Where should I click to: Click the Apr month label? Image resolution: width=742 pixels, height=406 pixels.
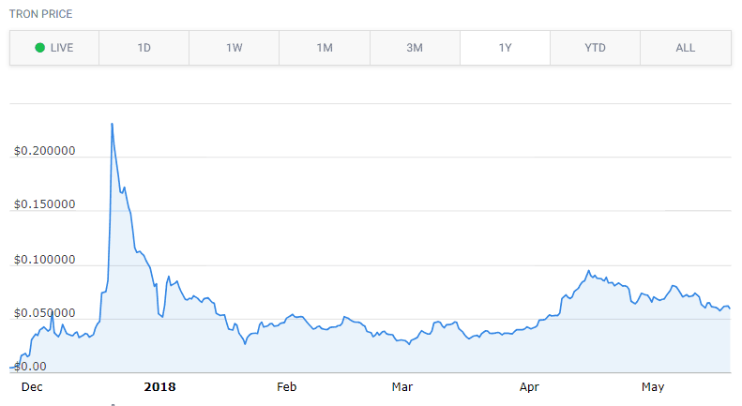click(529, 387)
